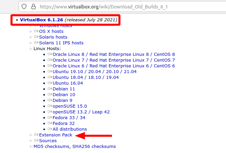Download the Fedora 33 / 34 package
Screen dimensions: 226x153
69,118
